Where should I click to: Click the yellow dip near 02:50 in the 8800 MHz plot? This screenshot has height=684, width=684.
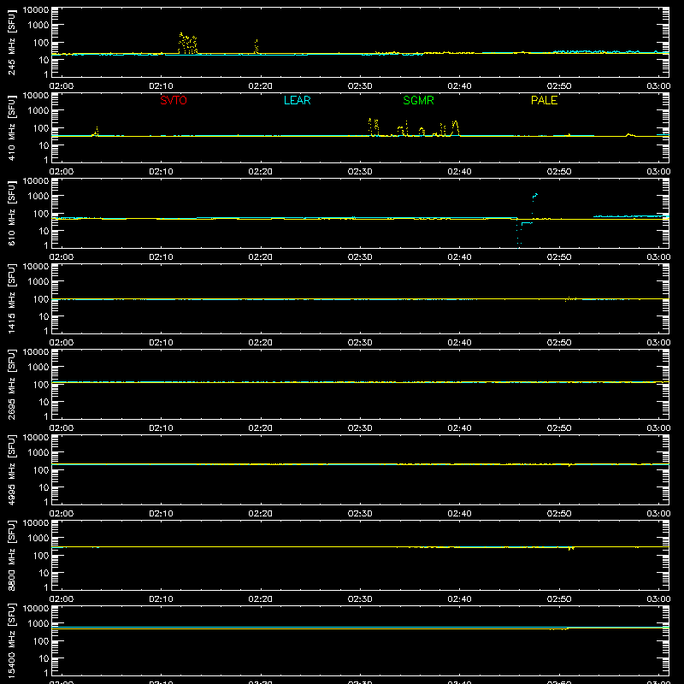pyautogui.click(x=571, y=548)
